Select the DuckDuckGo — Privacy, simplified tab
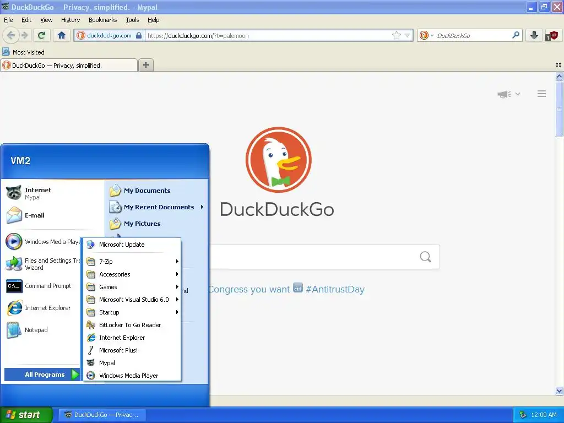 pos(69,65)
